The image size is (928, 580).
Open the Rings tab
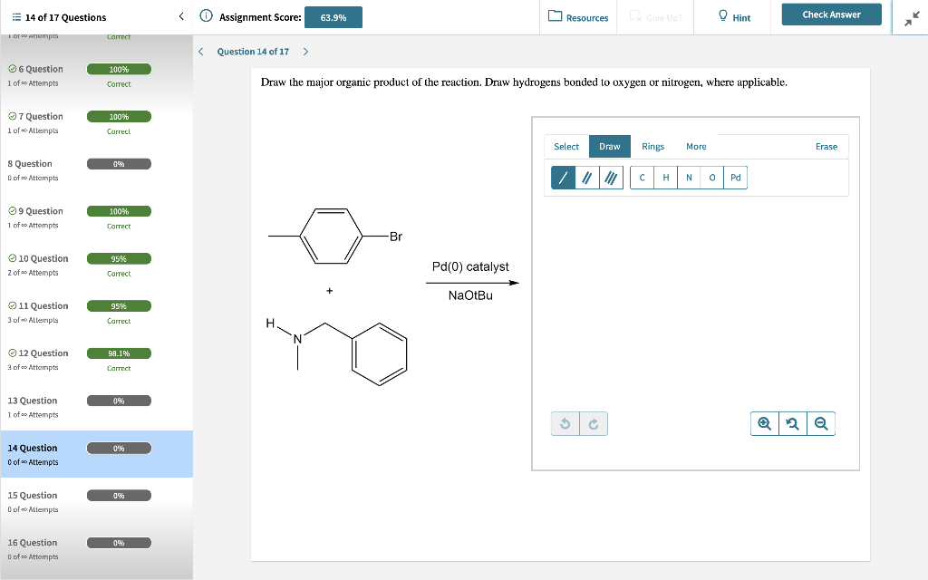click(652, 146)
